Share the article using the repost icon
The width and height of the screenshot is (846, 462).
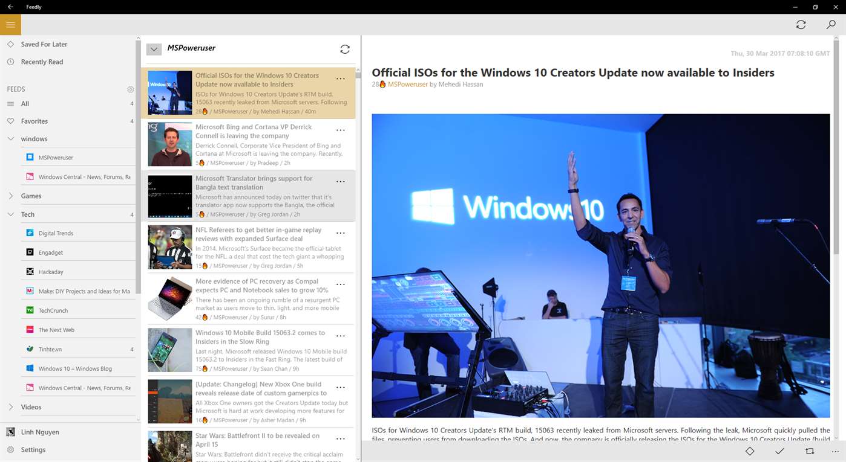tap(810, 451)
